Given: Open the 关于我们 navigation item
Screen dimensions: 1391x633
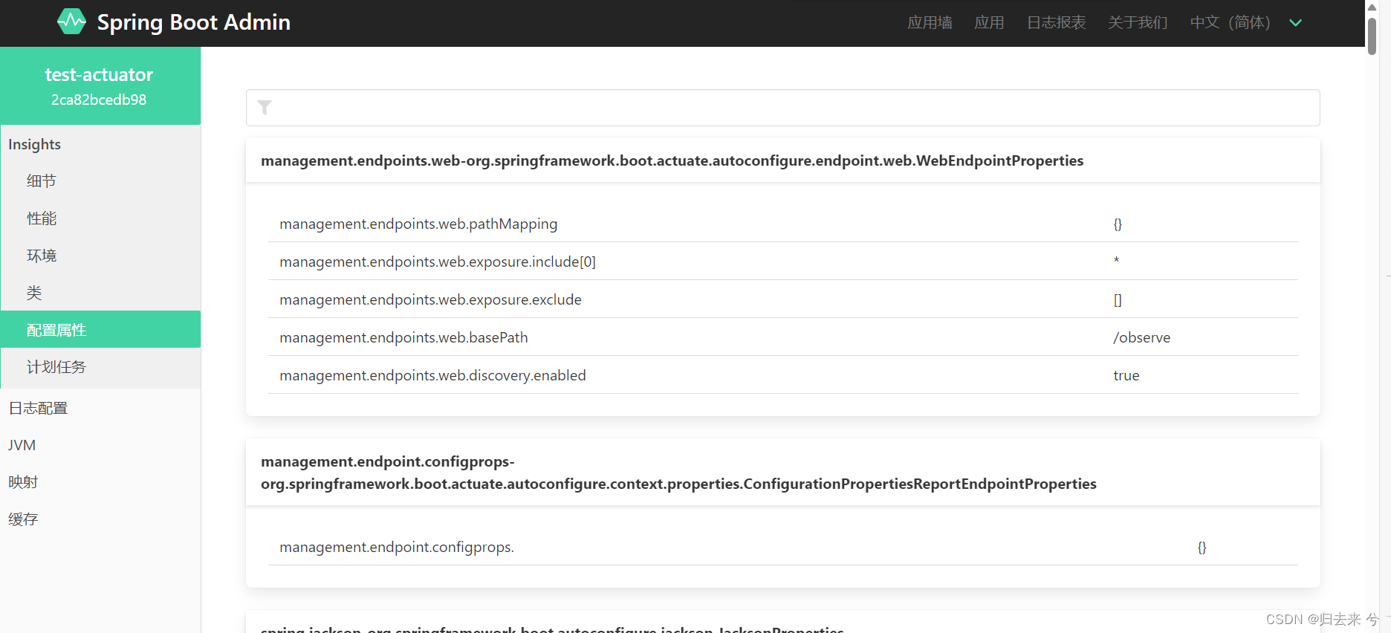Looking at the screenshot, I should [1138, 23].
